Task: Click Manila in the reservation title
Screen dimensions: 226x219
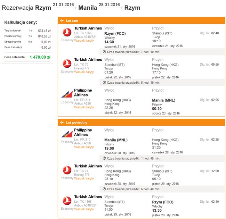Action: coord(88,8)
